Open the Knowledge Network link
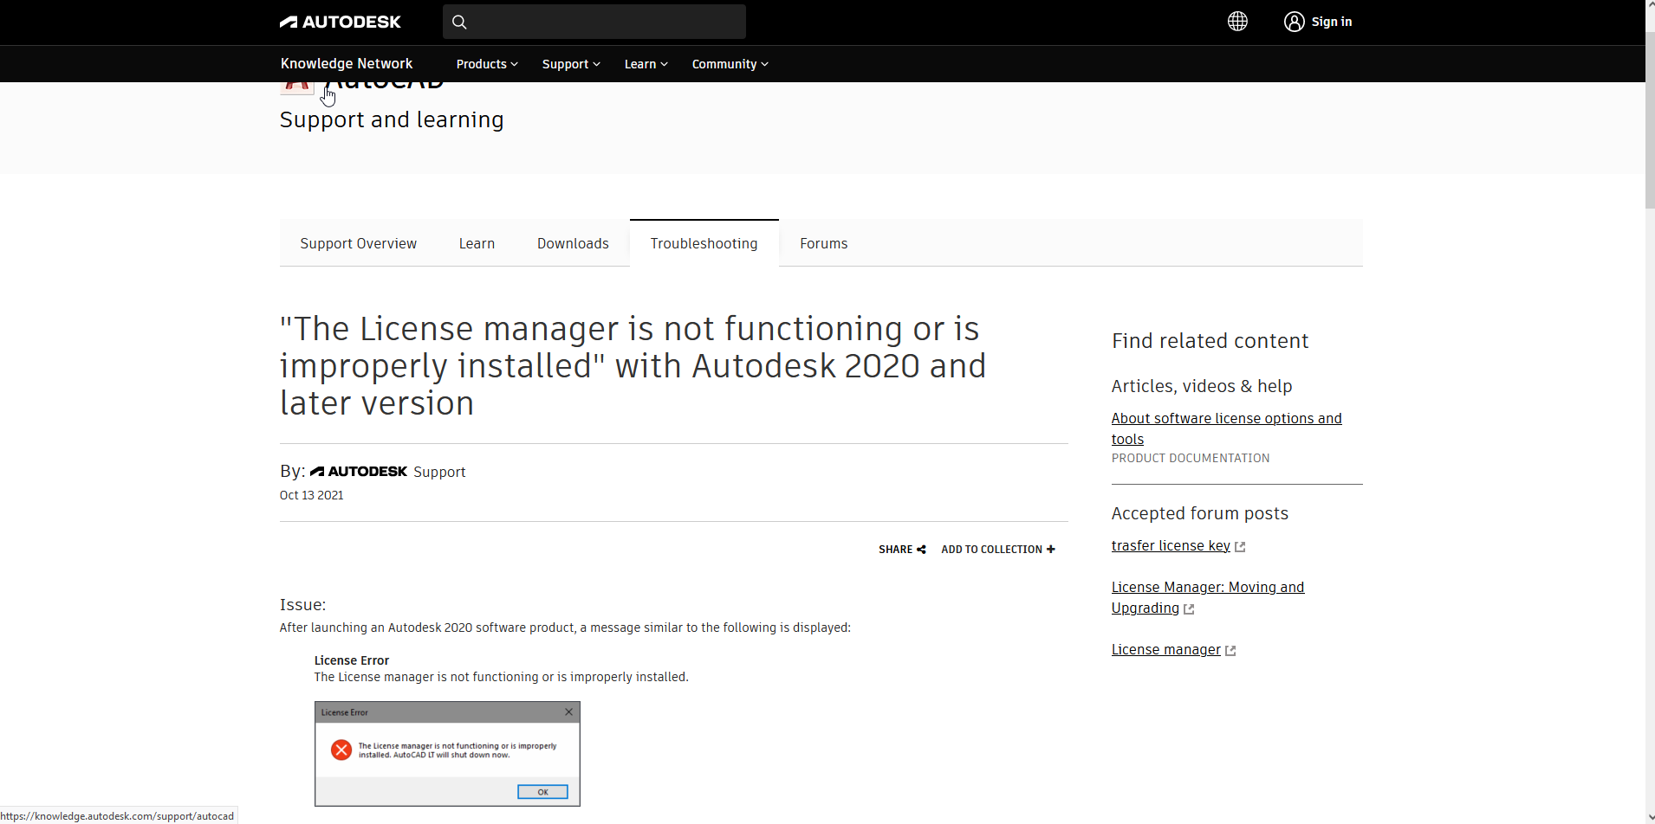 347,63
